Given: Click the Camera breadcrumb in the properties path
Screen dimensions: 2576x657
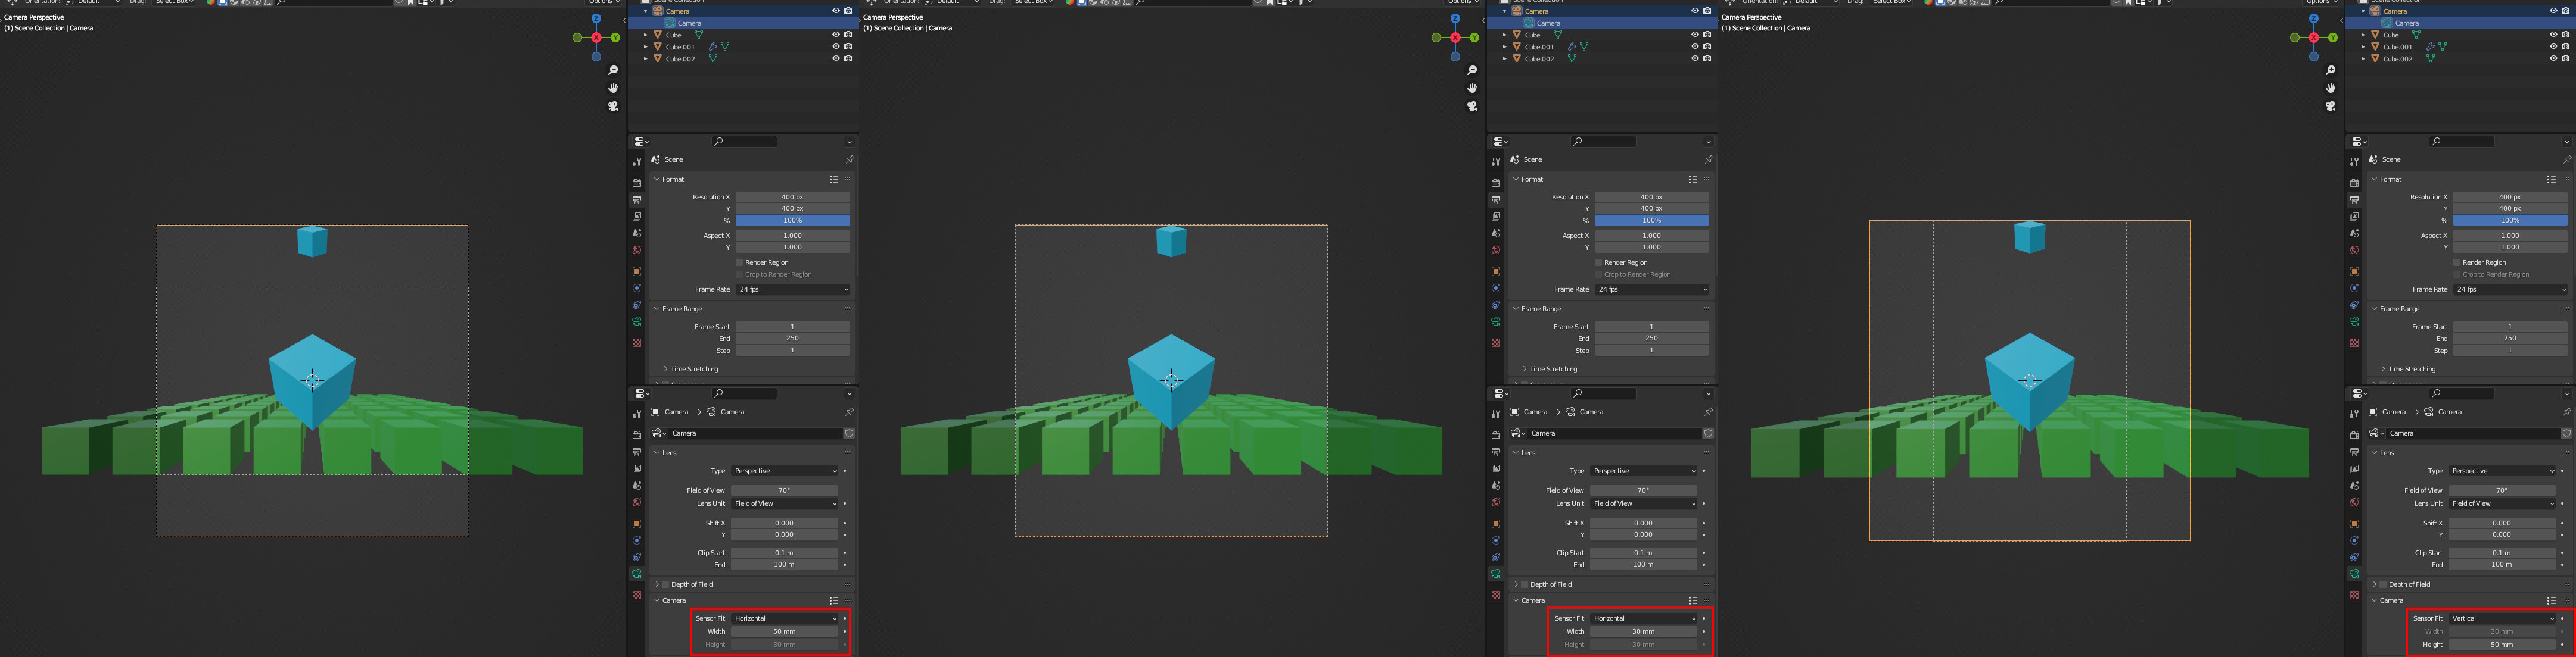Looking at the screenshot, I should tap(676, 411).
